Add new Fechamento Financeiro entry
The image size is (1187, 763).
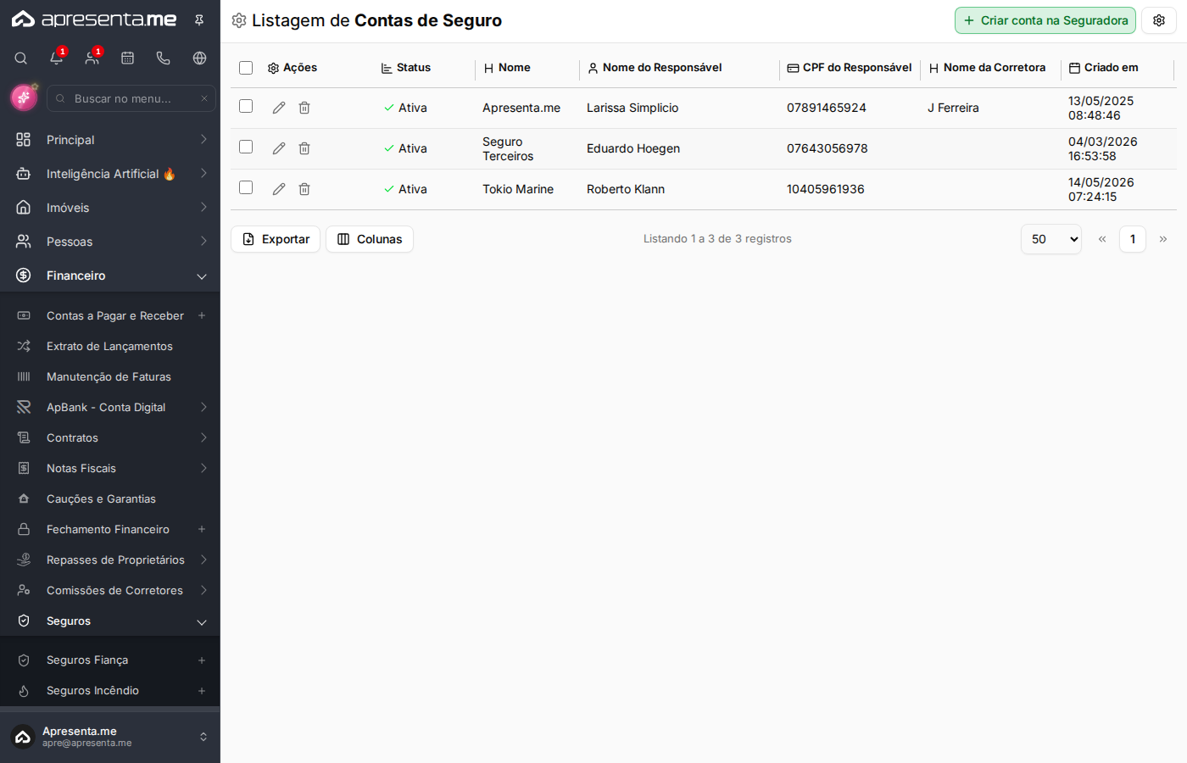pyautogui.click(x=202, y=529)
